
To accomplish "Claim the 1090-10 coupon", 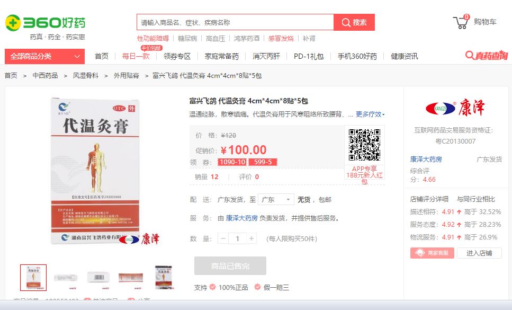I will (232, 162).
